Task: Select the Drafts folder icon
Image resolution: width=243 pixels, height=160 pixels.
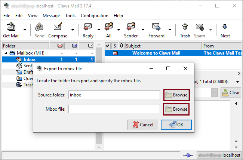Action: click(19, 72)
